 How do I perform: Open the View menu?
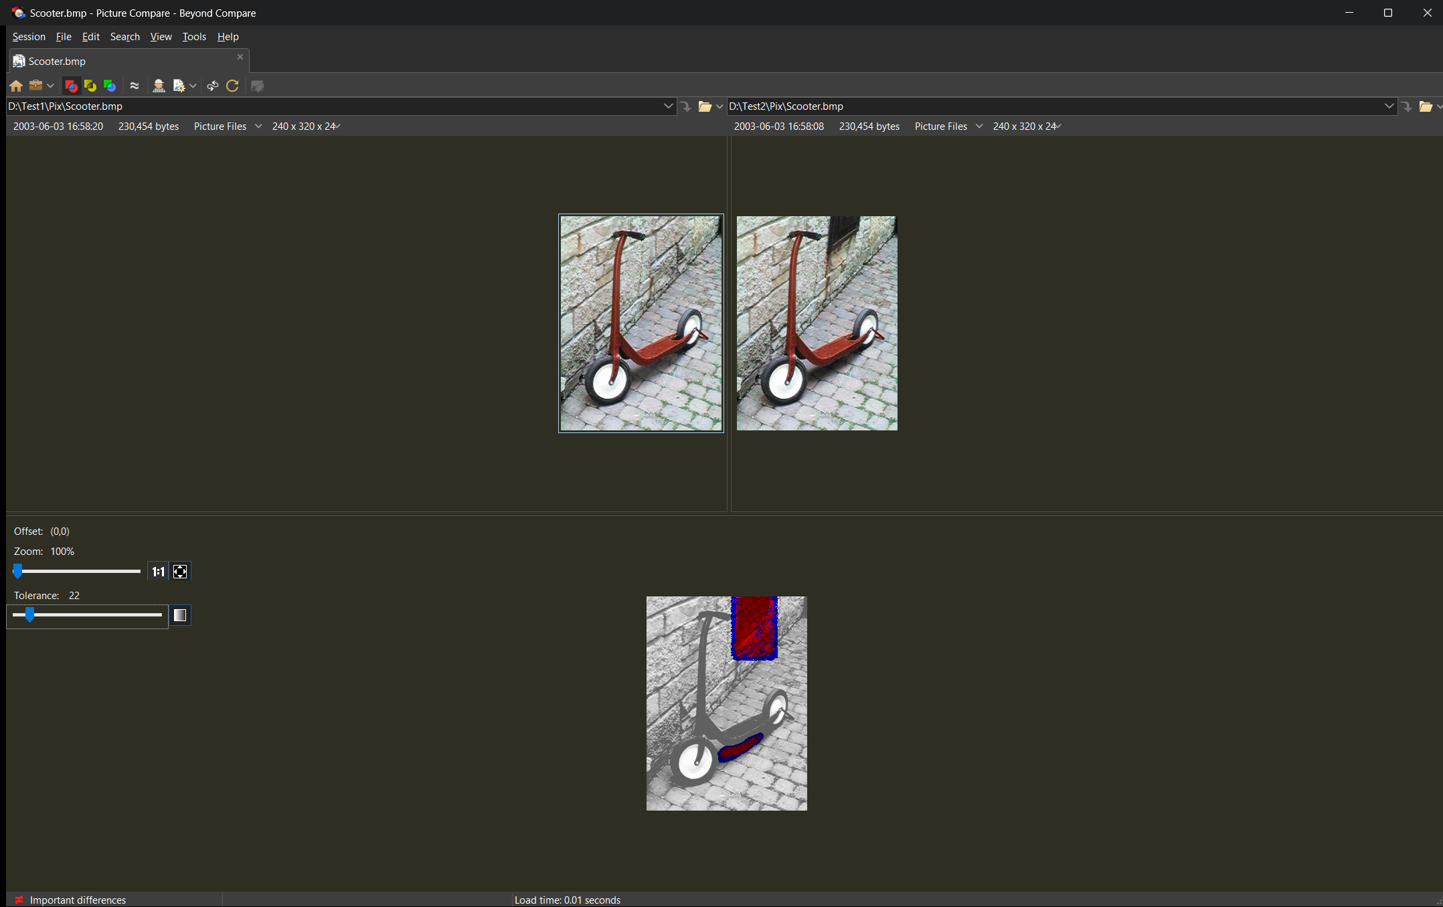pyautogui.click(x=161, y=37)
